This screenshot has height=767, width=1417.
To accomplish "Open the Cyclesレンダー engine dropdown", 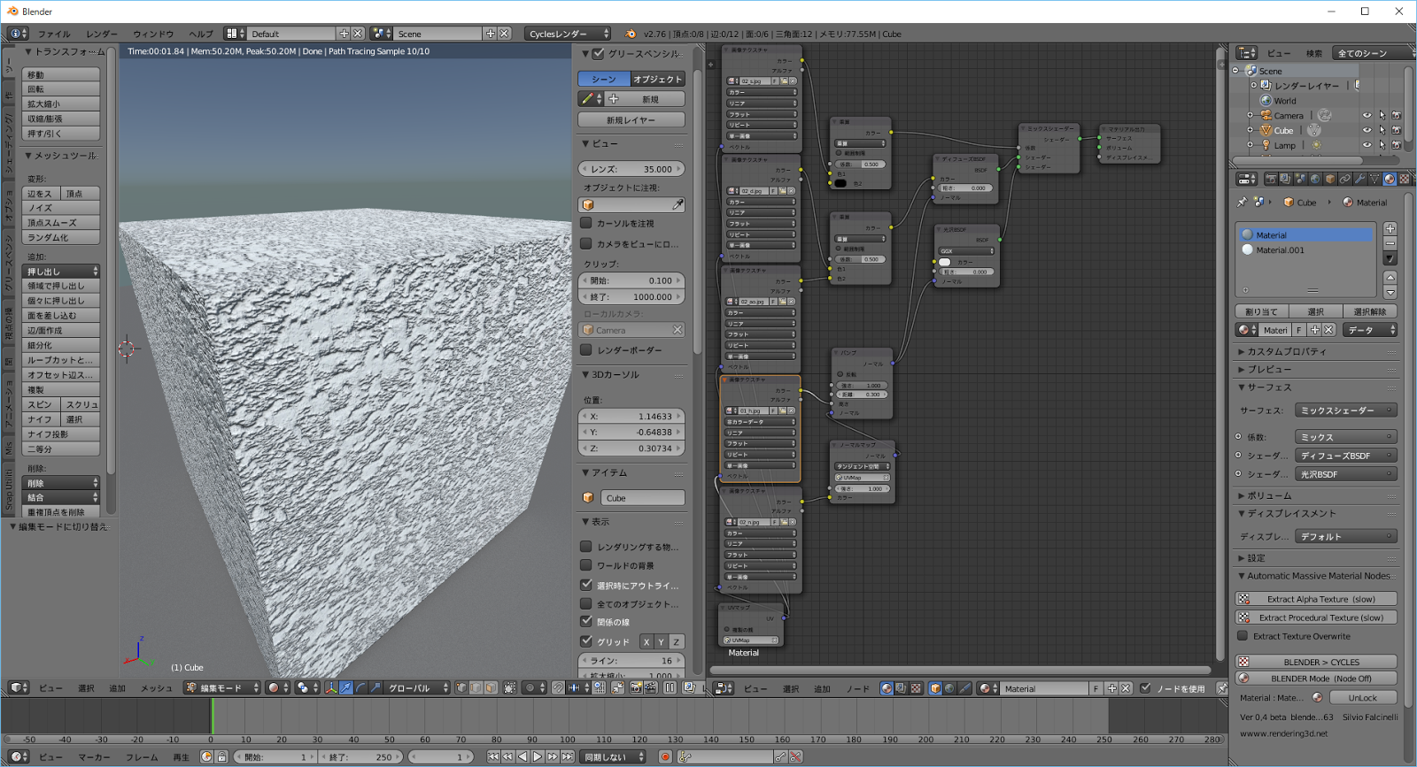I will point(568,34).
